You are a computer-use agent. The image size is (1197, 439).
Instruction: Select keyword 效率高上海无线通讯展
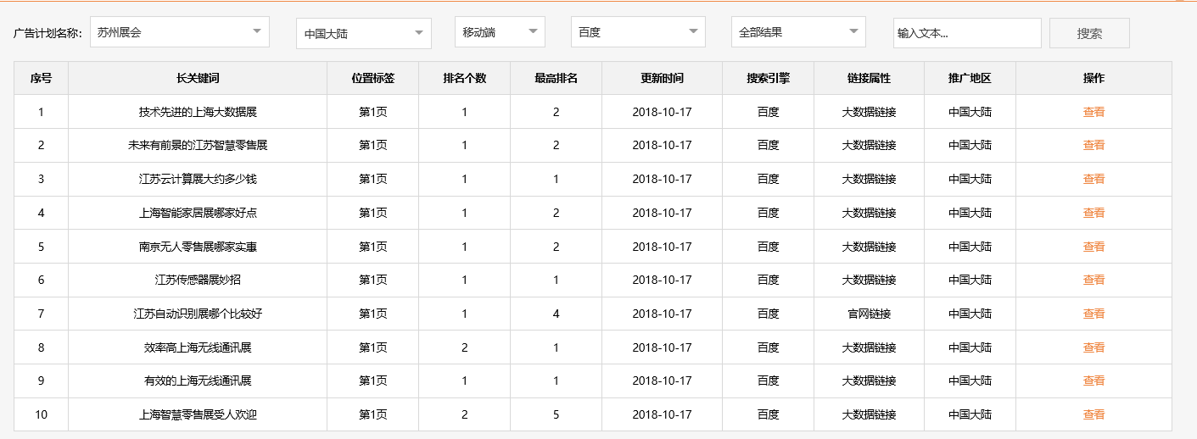(198, 347)
